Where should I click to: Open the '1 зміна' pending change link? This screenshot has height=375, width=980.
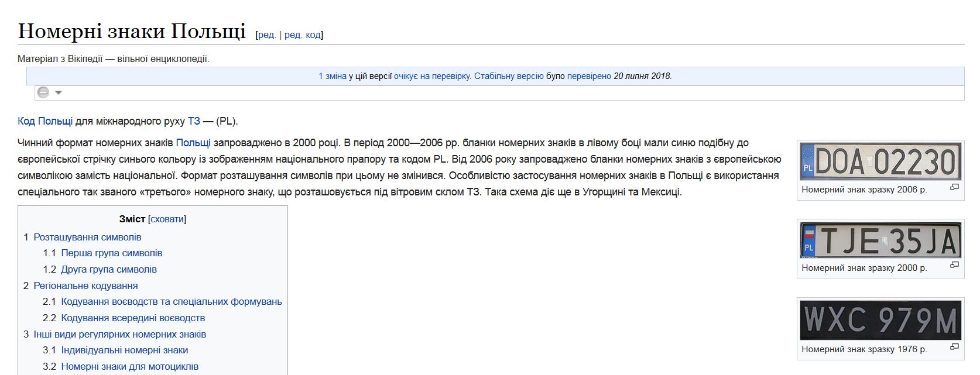(332, 76)
